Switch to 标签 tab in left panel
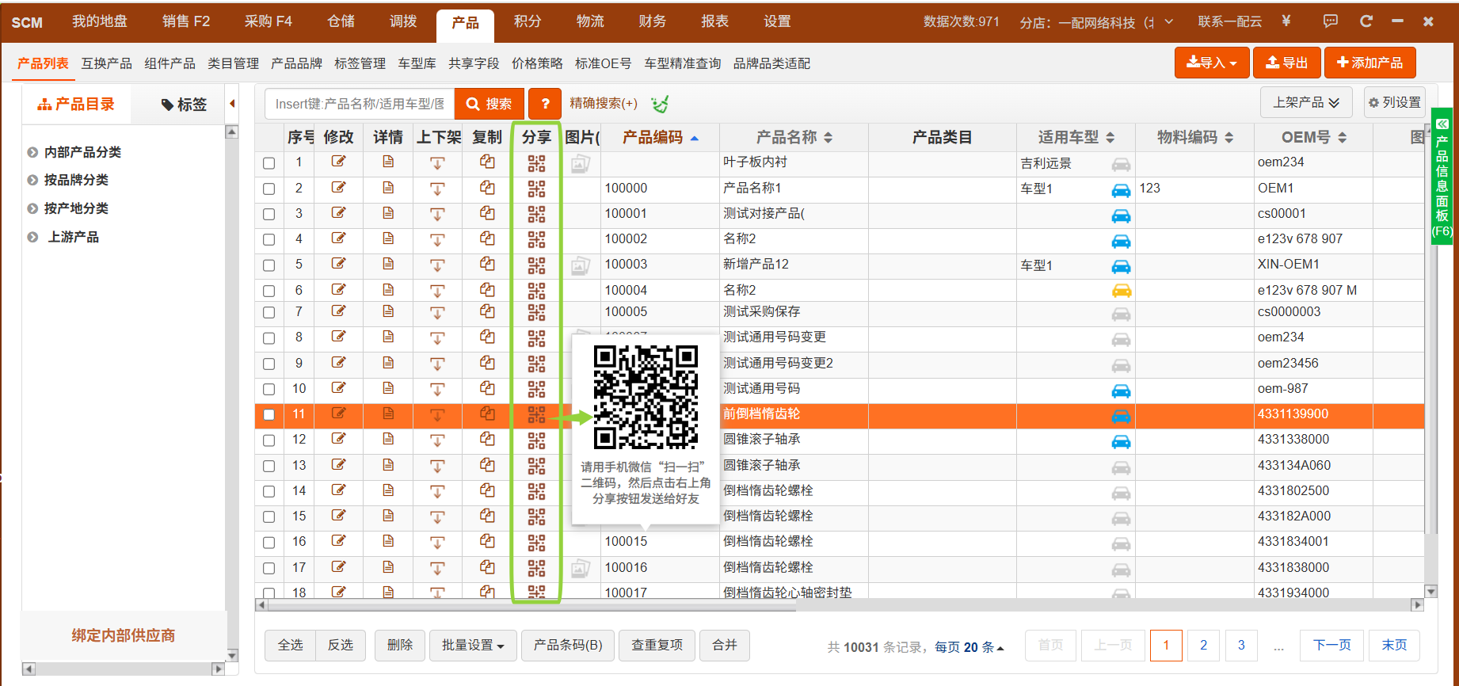The width and height of the screenshot is (1459, 686). pos(184,104)
